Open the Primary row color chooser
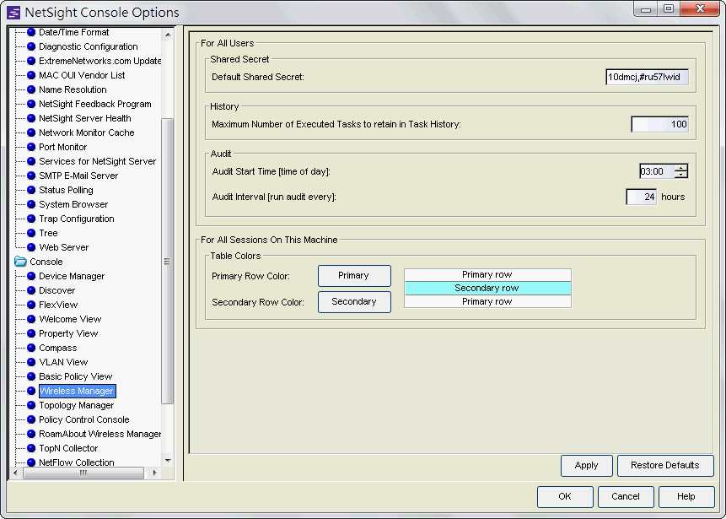The height and width of the screenshot is (519, 726). [354, 276]
